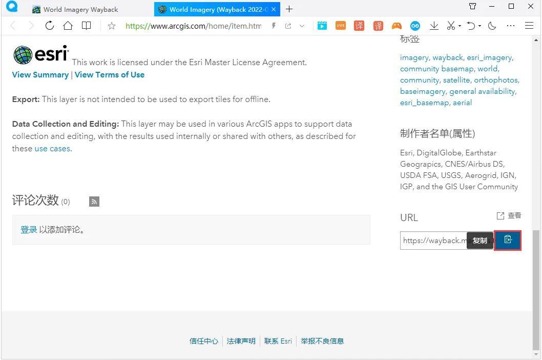This screenshot has width=542, height=360.
Task: Open the browser hamburger menu
Action: pyautogui.click(x=529, y=25)
